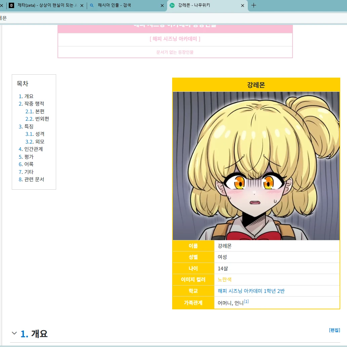Screen dimensions: 347x347
Task: Click the [편집] edit link
Action: tap(334, 330)
